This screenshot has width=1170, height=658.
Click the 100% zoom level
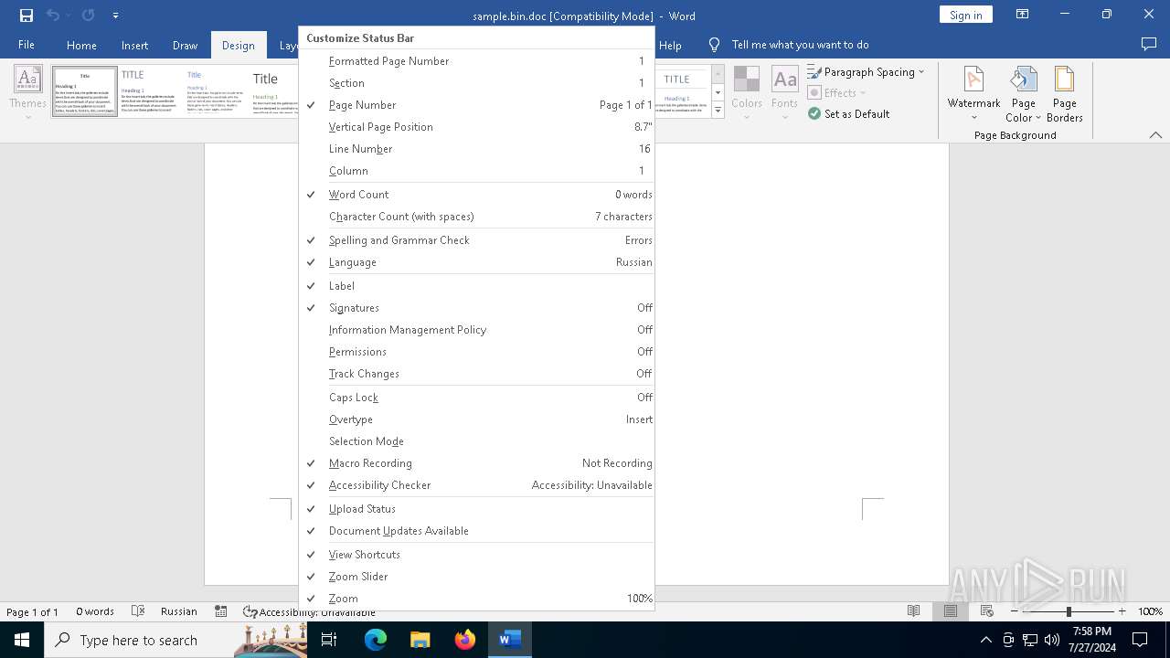coord(1150,611)
